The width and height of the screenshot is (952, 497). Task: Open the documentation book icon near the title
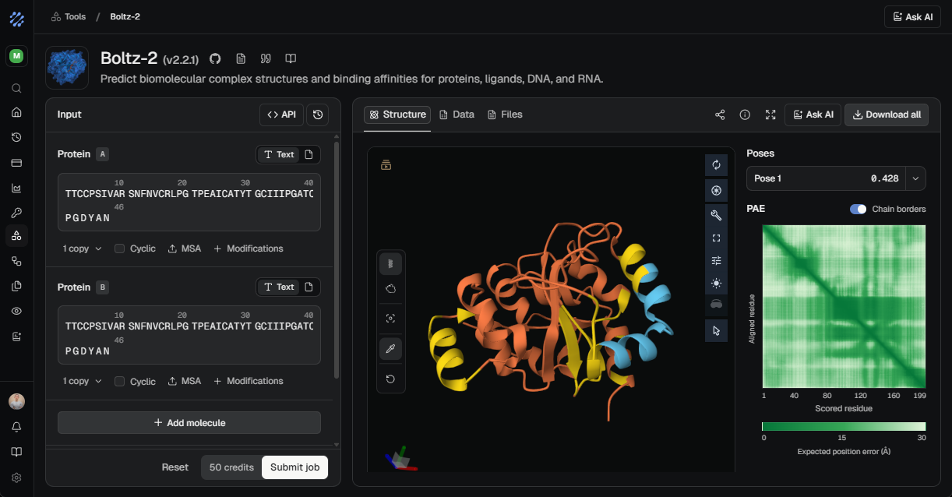pyautogui.click(x=291, y=58)
